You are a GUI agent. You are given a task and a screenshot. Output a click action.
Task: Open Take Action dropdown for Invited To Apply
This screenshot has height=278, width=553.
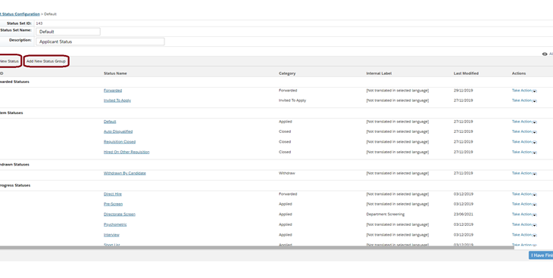pyautogui.click(x=524, y=100)
